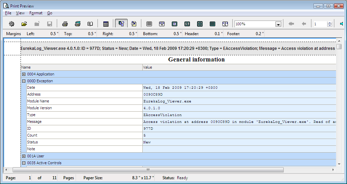
Task: Click the Paper Size 8.3" x 11.7" status
Action: pyautogui.click(x=143, y=178)
